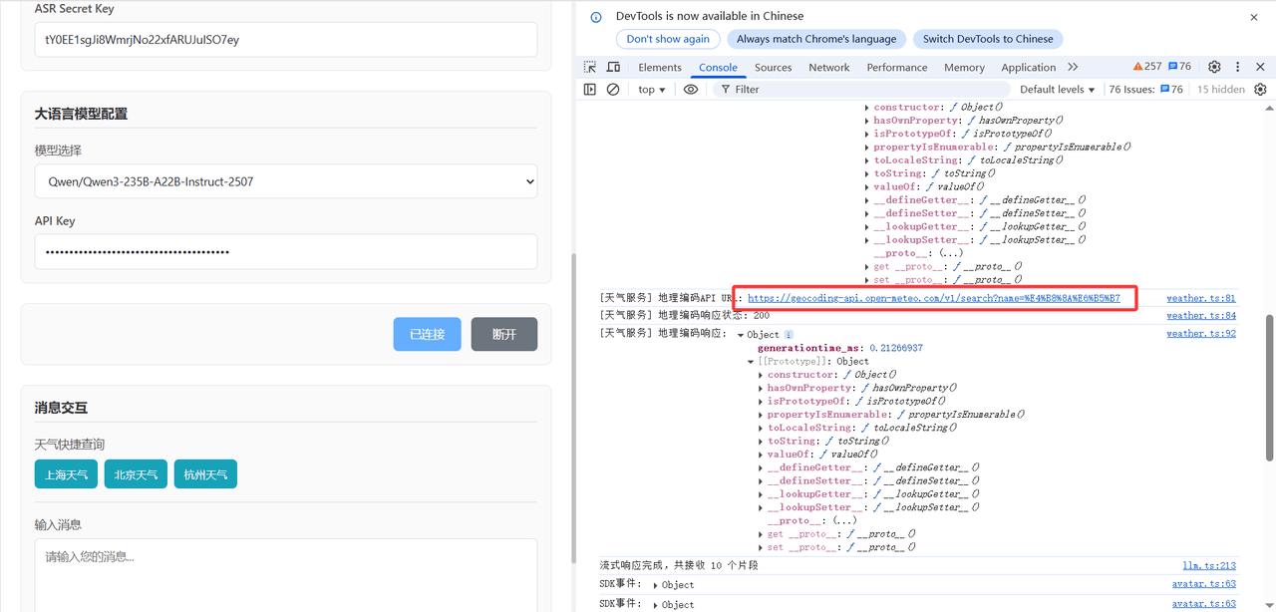Click the info icon in notification bar

pyautogui.click(x=596, y=17)
